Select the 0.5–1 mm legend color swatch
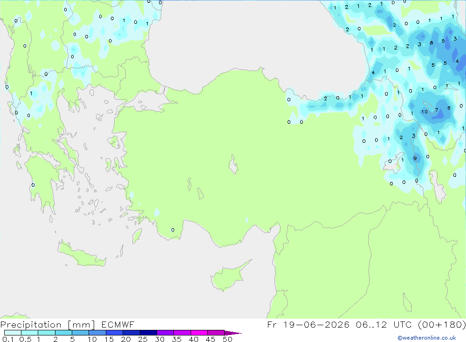466x342 pixels. [x=30, y=333]
